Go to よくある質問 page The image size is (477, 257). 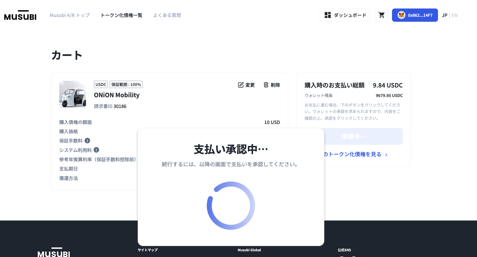pos(167,15)
